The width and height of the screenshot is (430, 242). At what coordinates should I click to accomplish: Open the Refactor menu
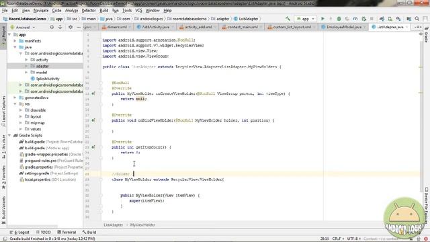[x=89, y=11]
